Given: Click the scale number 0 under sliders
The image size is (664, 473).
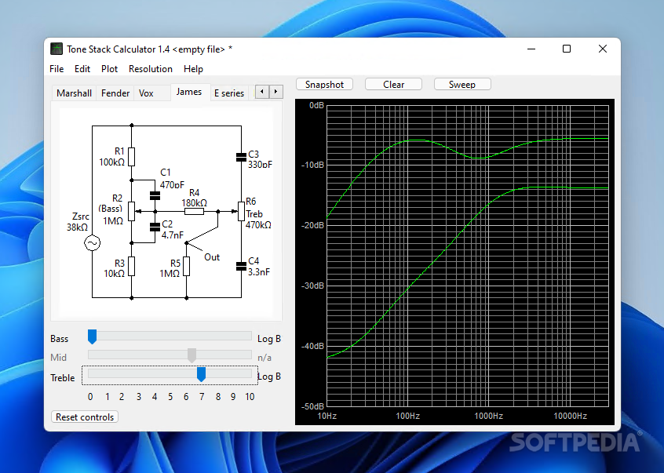Looking at the screenshot, I should (90, 397).
